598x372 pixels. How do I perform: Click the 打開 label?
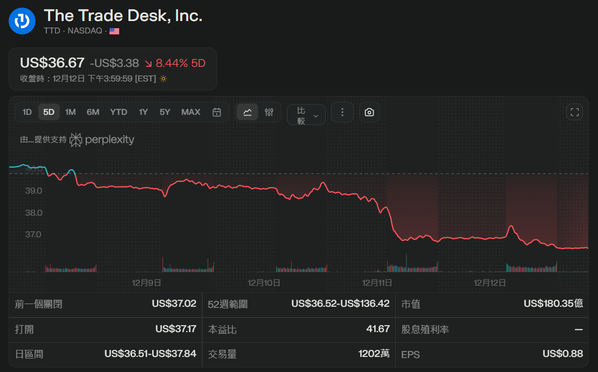[24, 329]
